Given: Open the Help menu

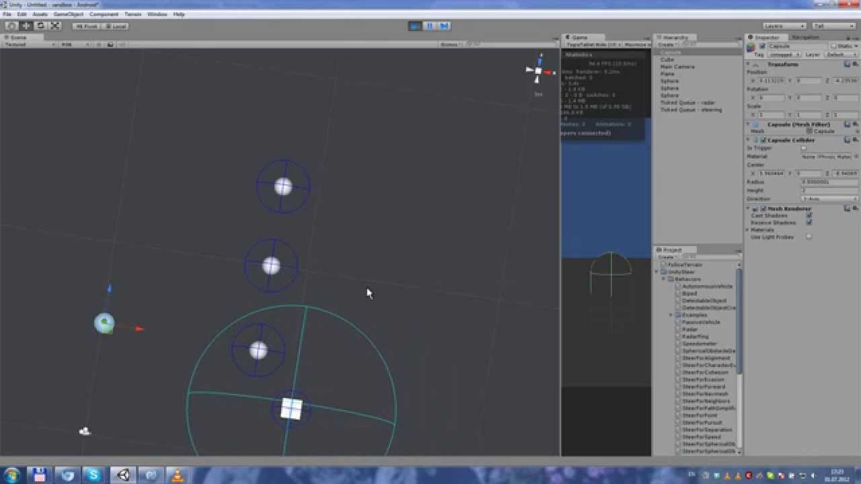Looking at the screenshot, I should point(179,14).
